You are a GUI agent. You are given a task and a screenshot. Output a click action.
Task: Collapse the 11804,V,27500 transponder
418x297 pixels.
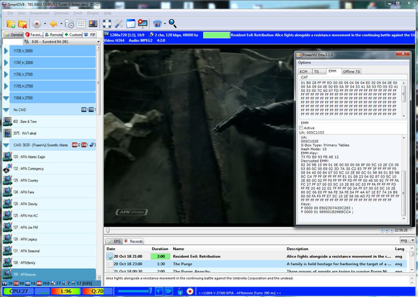pyautogui.click(x=6, y=98)
